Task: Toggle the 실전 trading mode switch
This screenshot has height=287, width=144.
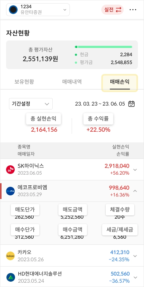Action: (112, 10)
